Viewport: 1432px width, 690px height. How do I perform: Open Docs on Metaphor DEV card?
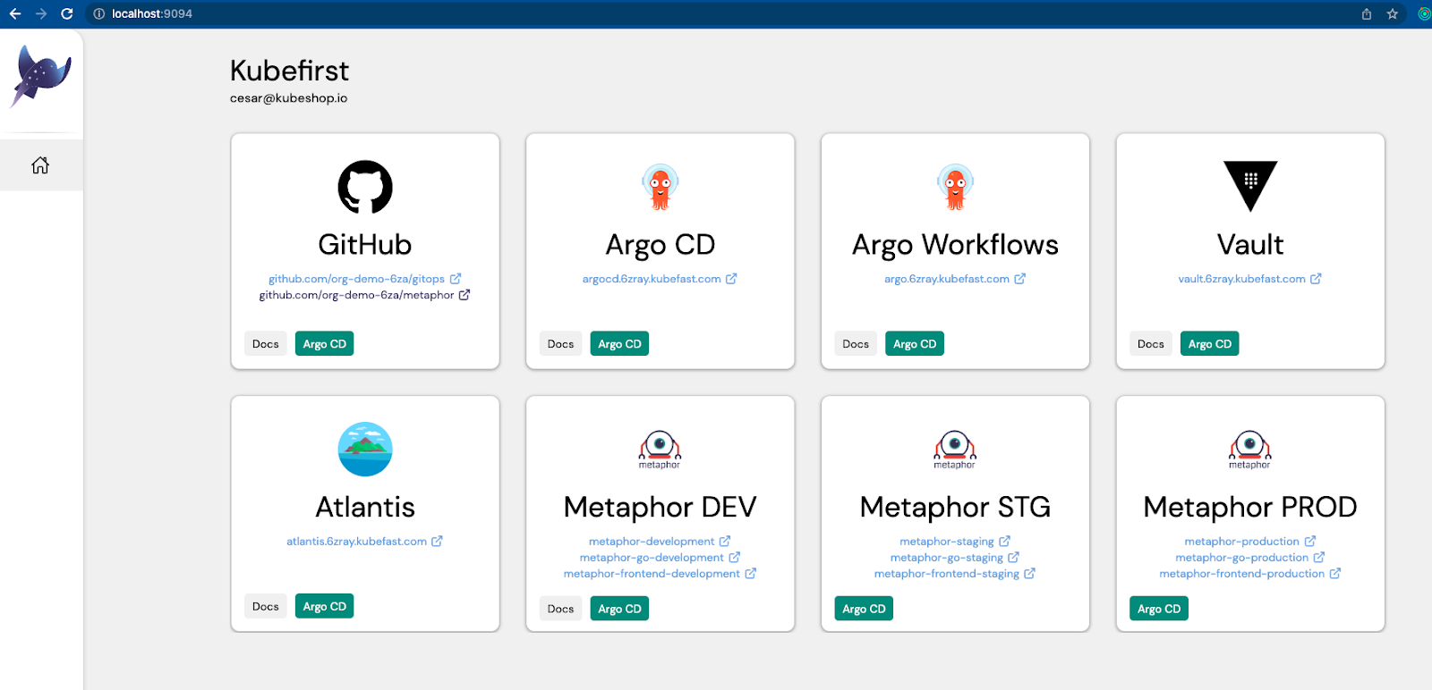click(x=561, y=609)
